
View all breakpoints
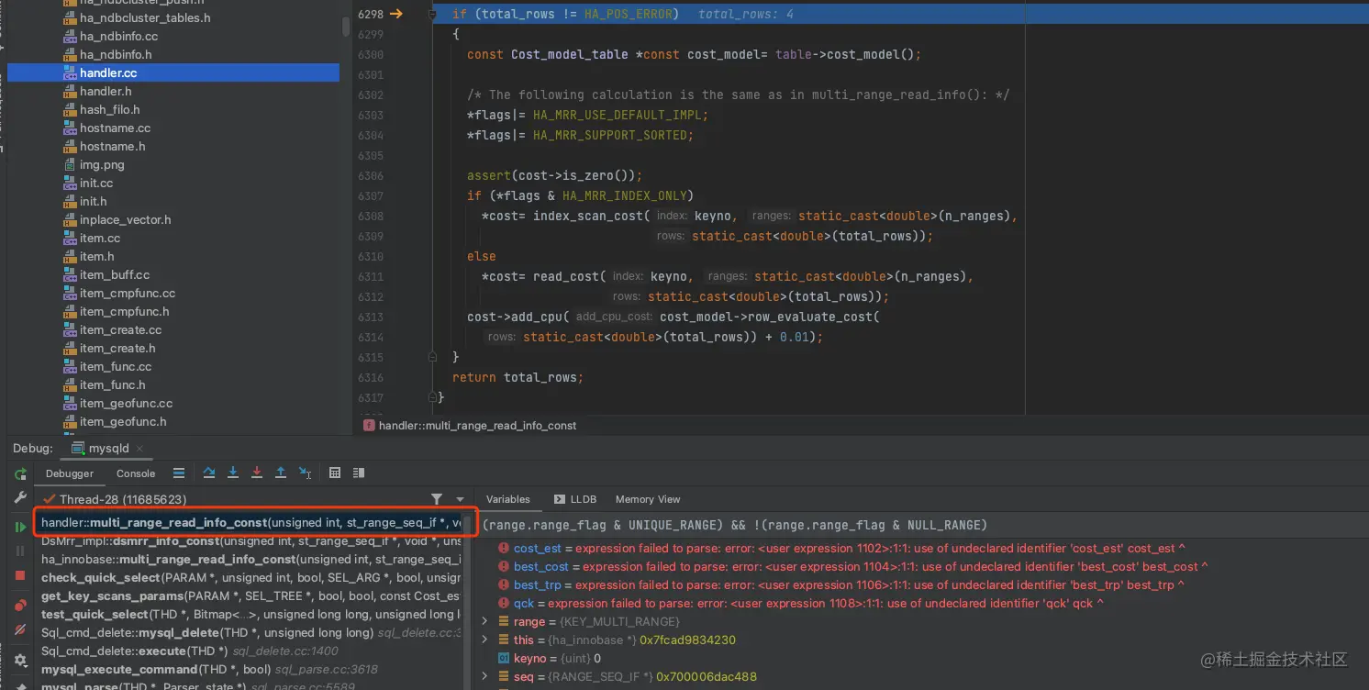click(x=19, y=606)
